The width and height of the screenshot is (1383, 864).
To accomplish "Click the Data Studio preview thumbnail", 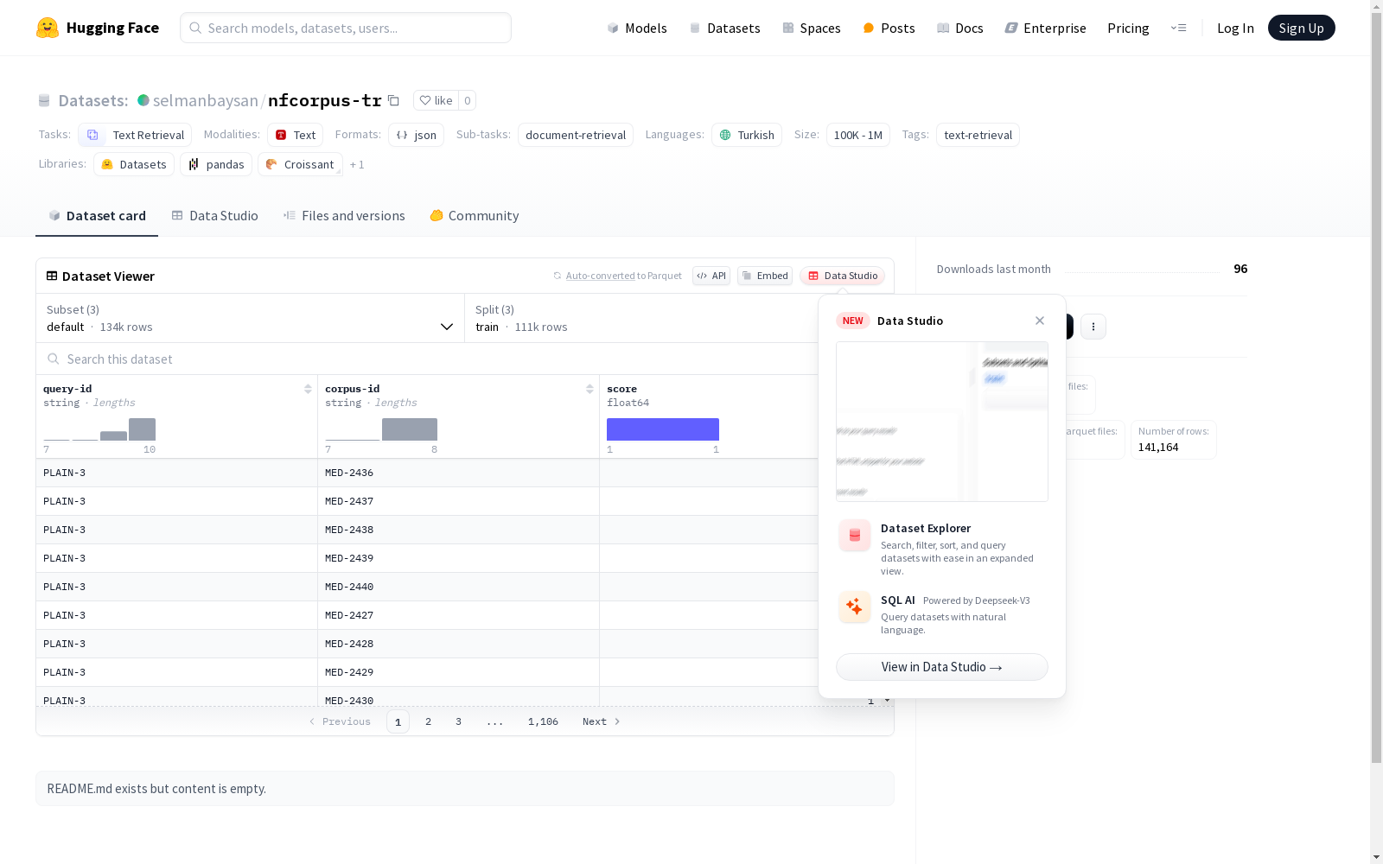I will 942,422.
